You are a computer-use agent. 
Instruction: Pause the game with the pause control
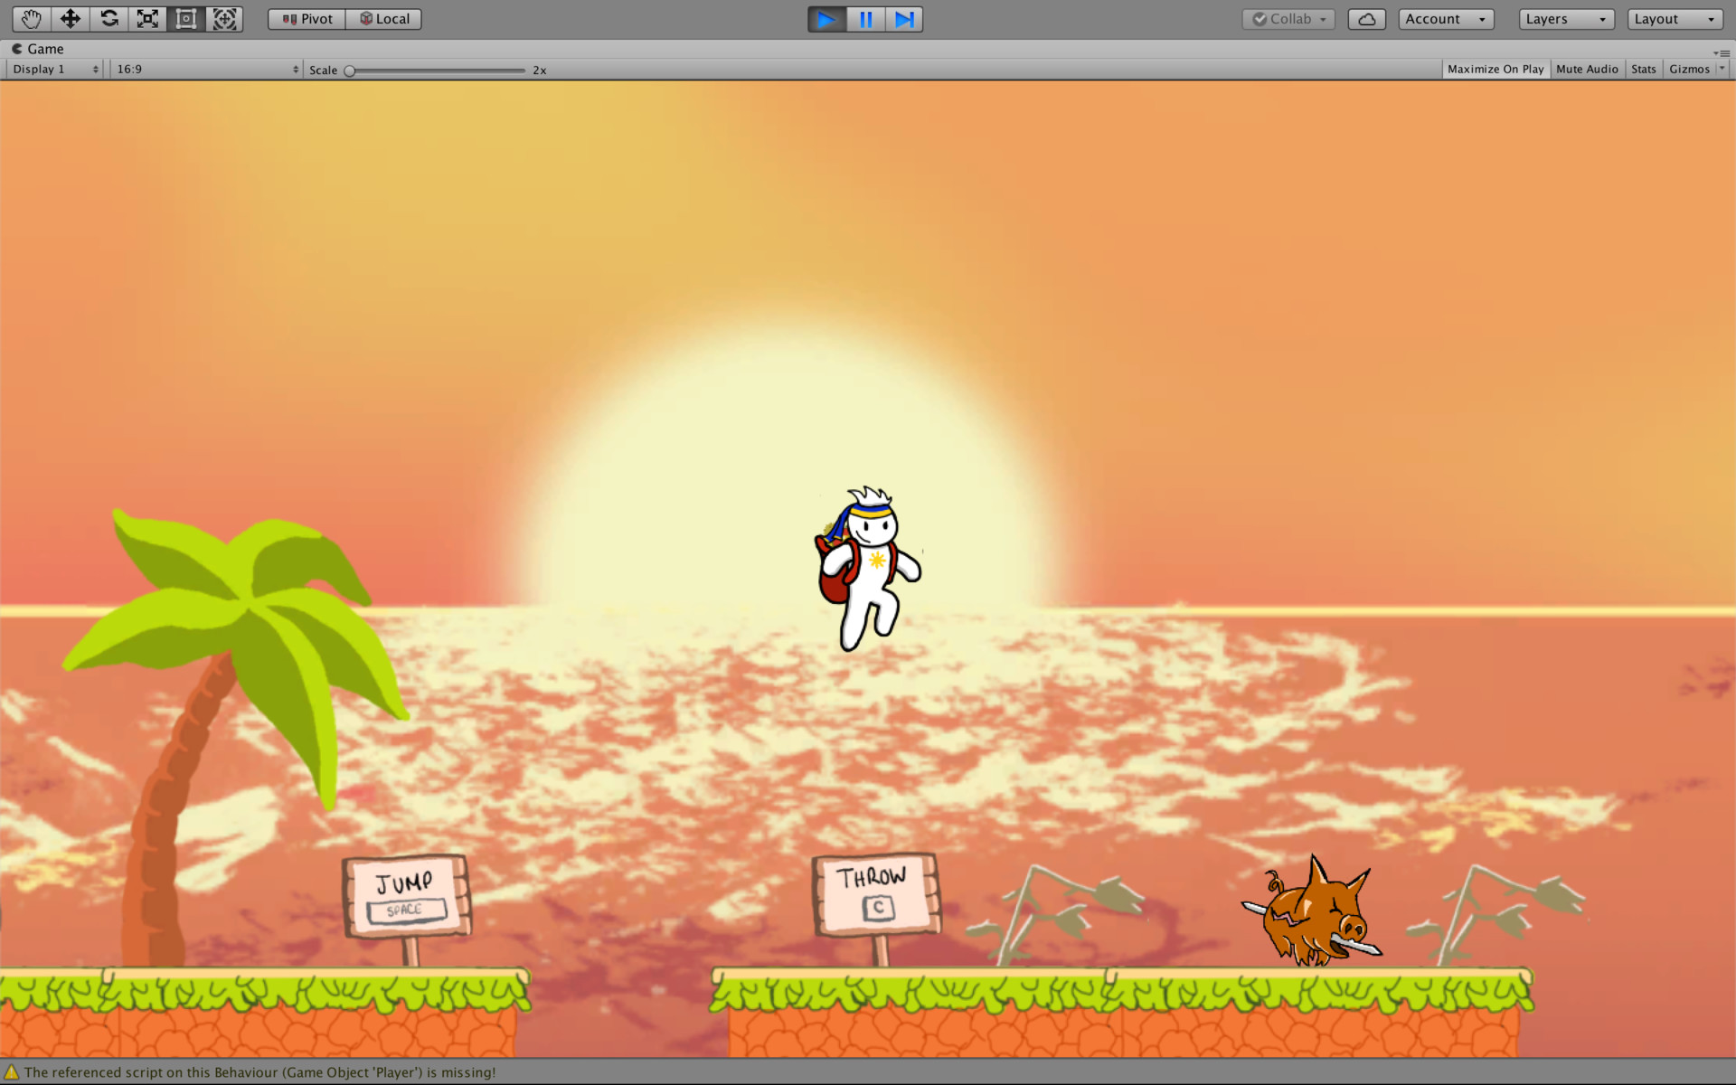tap(864, 18)
